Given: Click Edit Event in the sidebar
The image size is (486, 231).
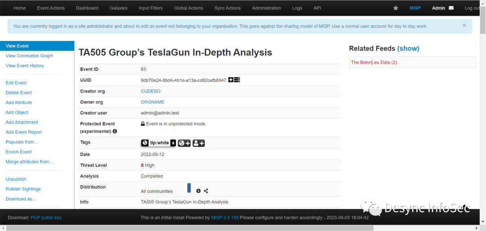Looking at the screenshot, I should point(16,83).
